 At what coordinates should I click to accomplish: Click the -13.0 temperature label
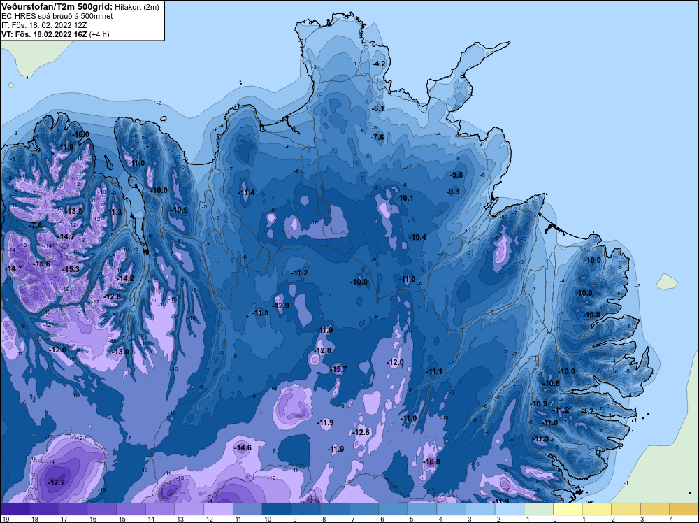(120, 352)
